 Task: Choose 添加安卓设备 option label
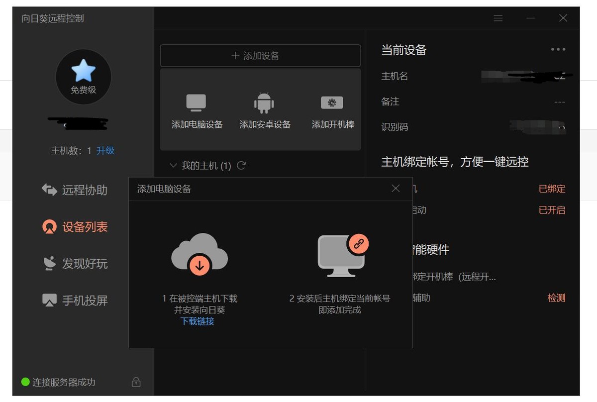pyautogui.click(x=265, y=124)
